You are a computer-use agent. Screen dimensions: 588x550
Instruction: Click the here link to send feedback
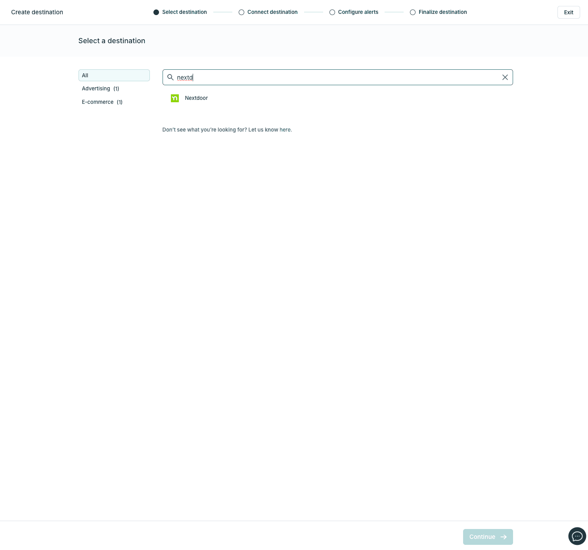(x=285, y=130)
